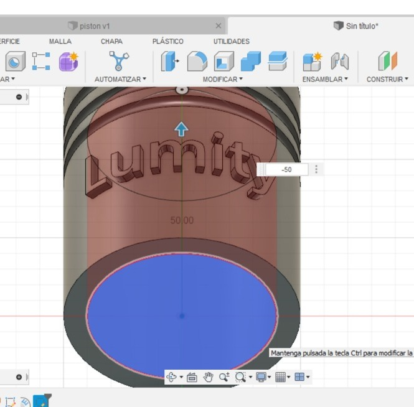This screenshot has width=414, height=407.
Task: Select the Zoom Window magnifier tool
Action: pyautogui.click(x=240, y=377)
